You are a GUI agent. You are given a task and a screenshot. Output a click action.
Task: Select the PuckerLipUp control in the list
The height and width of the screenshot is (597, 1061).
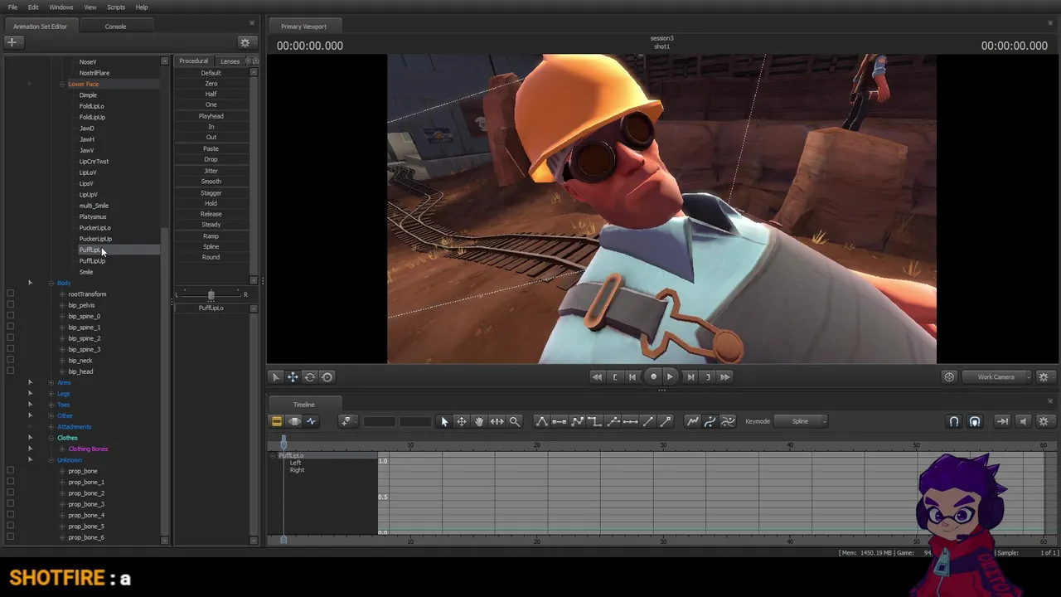tap(95, 239)
